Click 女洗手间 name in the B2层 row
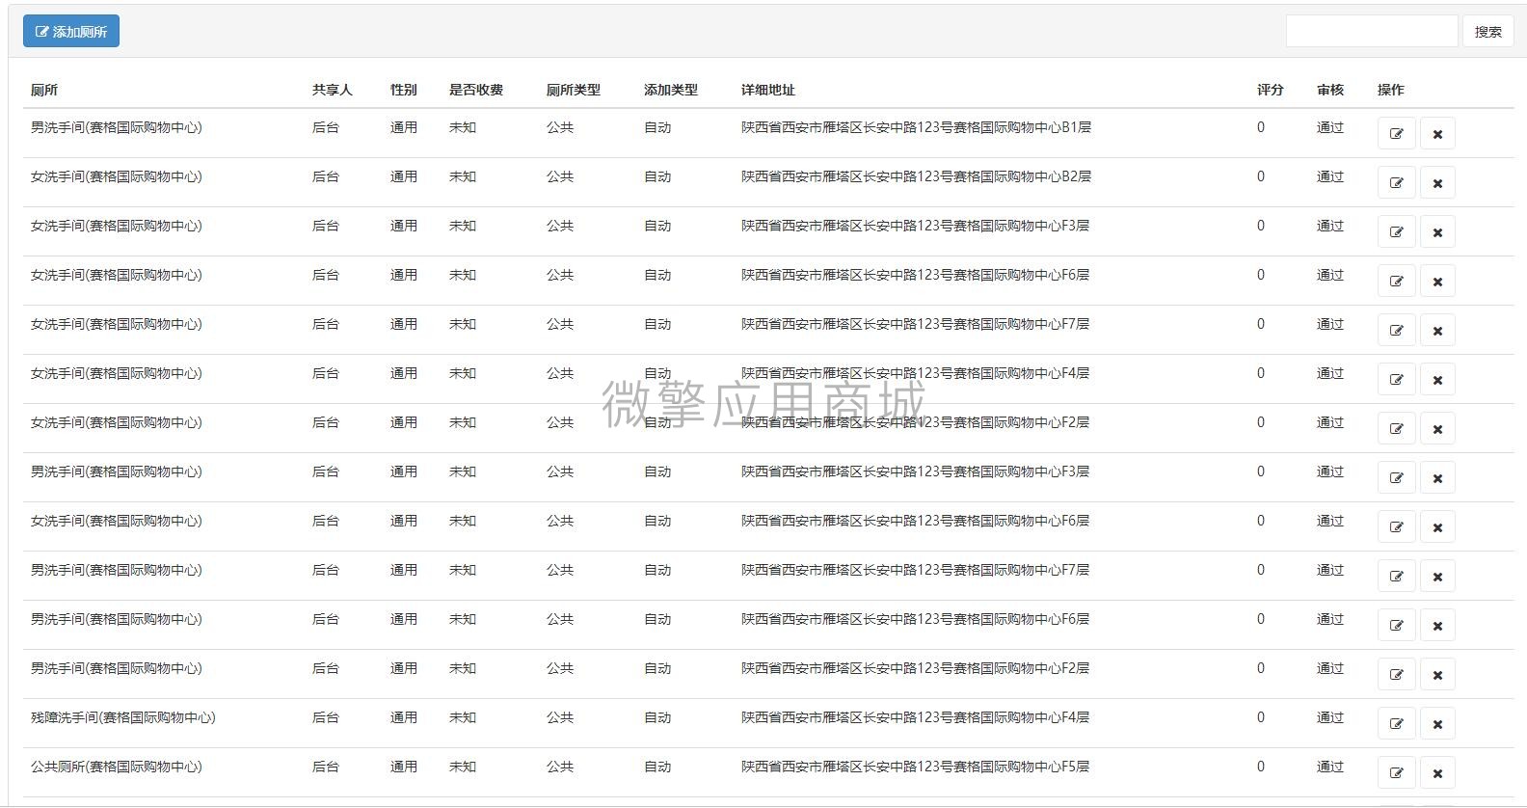Screen dimensions: 1527x808 point(117,176)
